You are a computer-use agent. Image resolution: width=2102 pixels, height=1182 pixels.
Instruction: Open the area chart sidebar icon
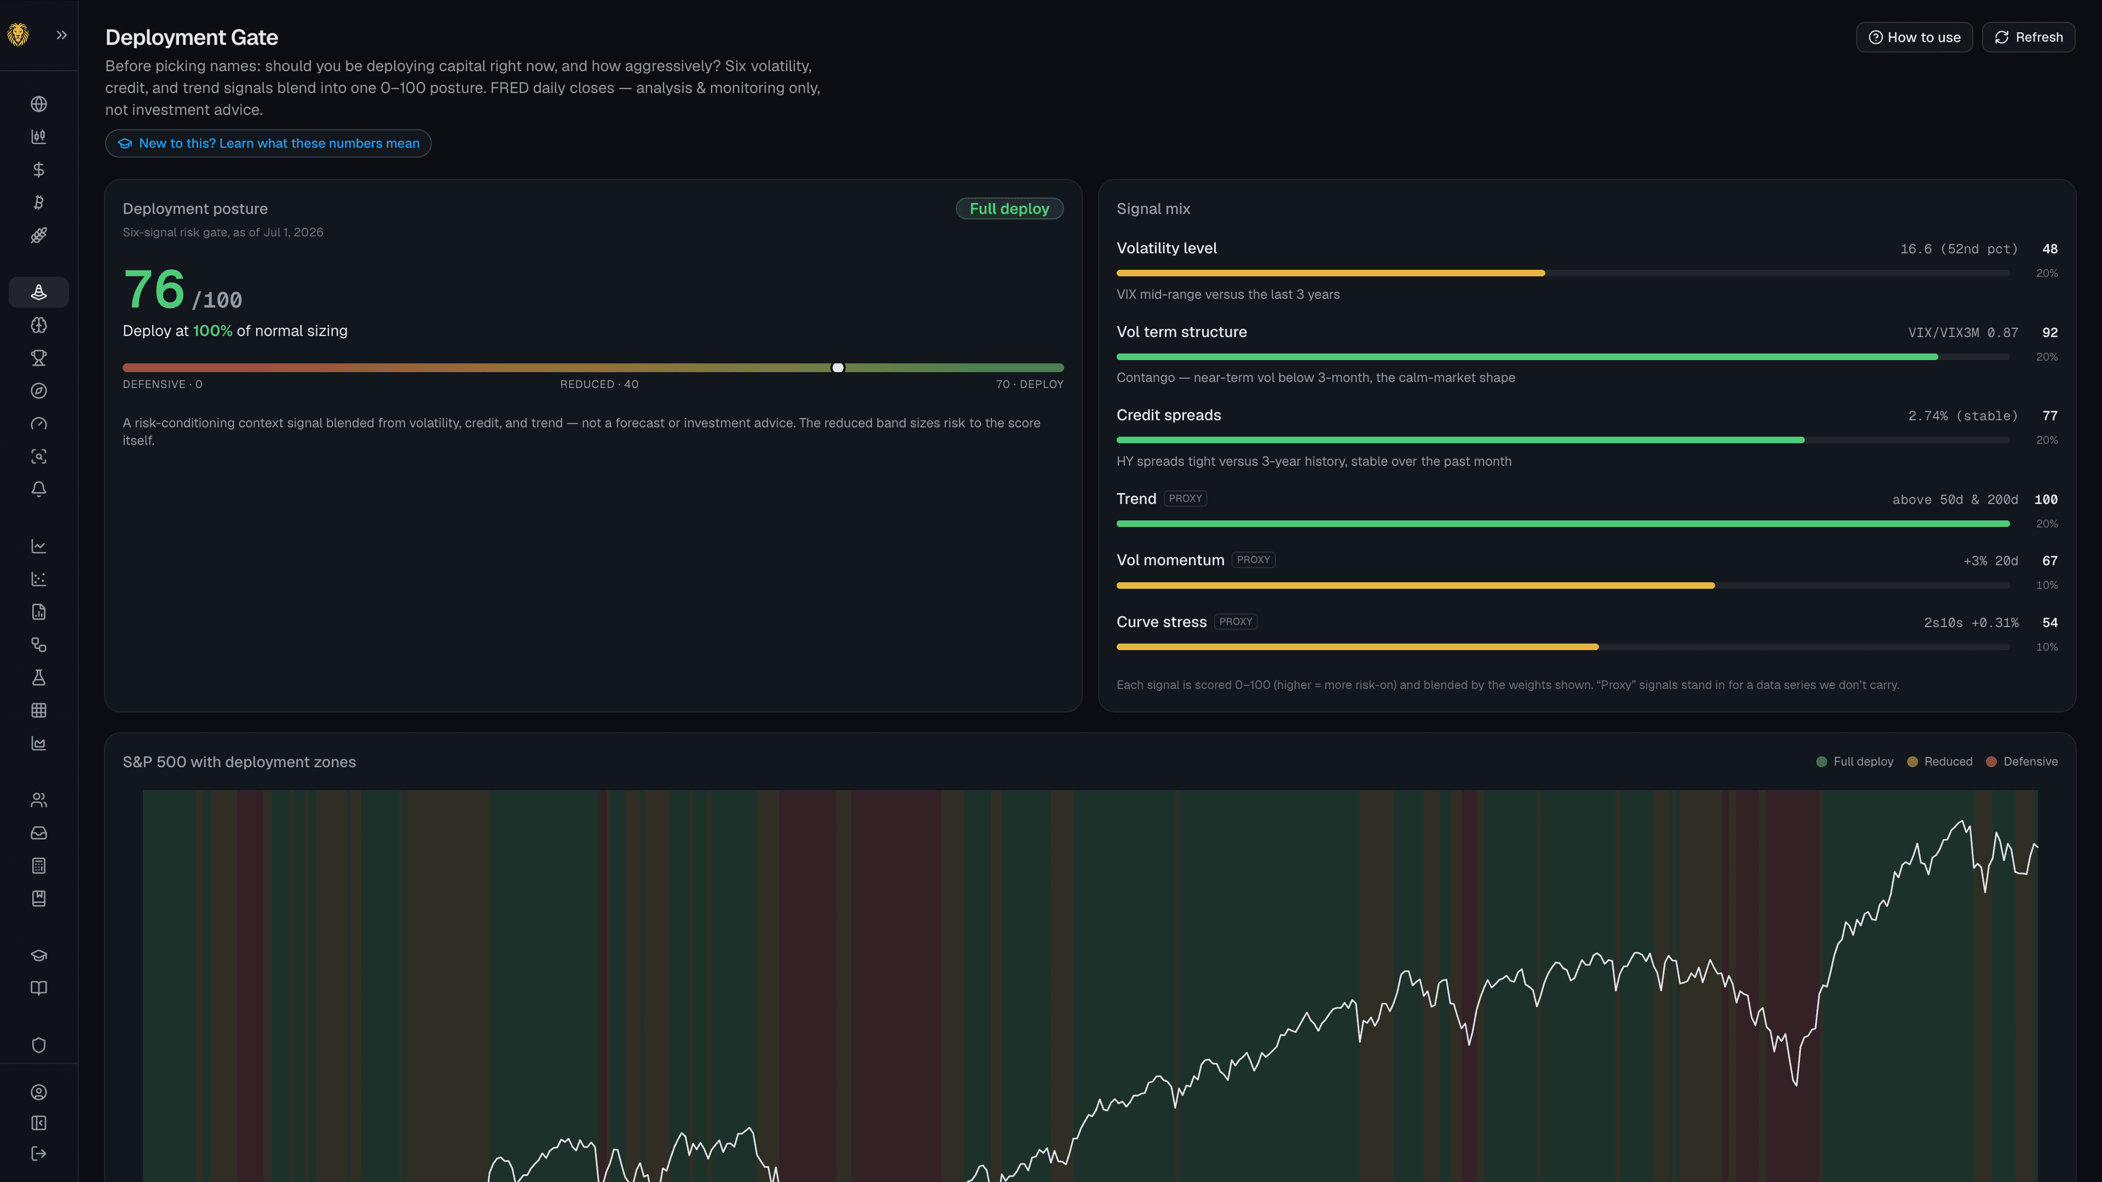(38, 743)
